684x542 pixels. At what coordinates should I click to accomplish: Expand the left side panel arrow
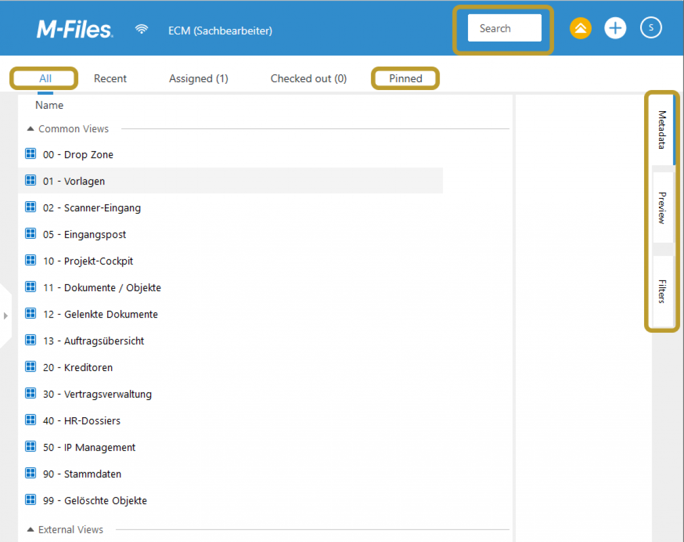(6, 315)
